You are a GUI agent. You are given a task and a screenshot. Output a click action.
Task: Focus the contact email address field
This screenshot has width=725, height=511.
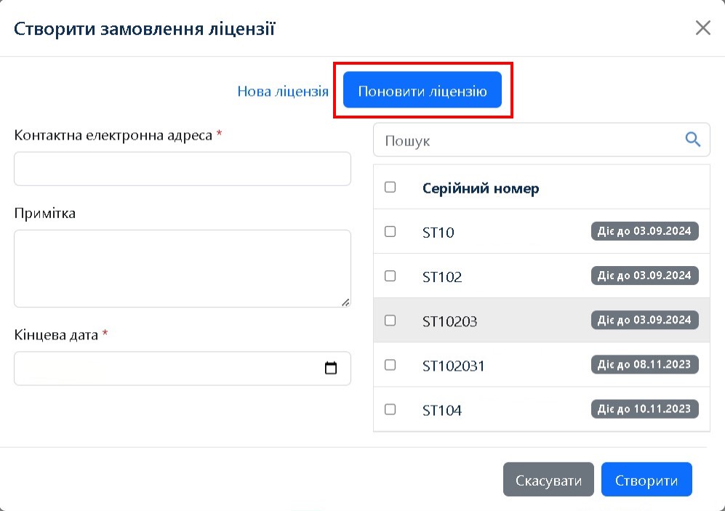click(x=183, y=169)
